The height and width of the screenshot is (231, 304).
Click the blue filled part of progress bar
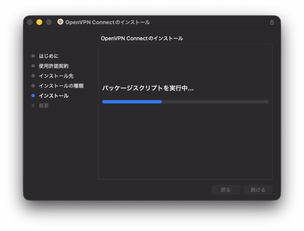coord(132,102)
